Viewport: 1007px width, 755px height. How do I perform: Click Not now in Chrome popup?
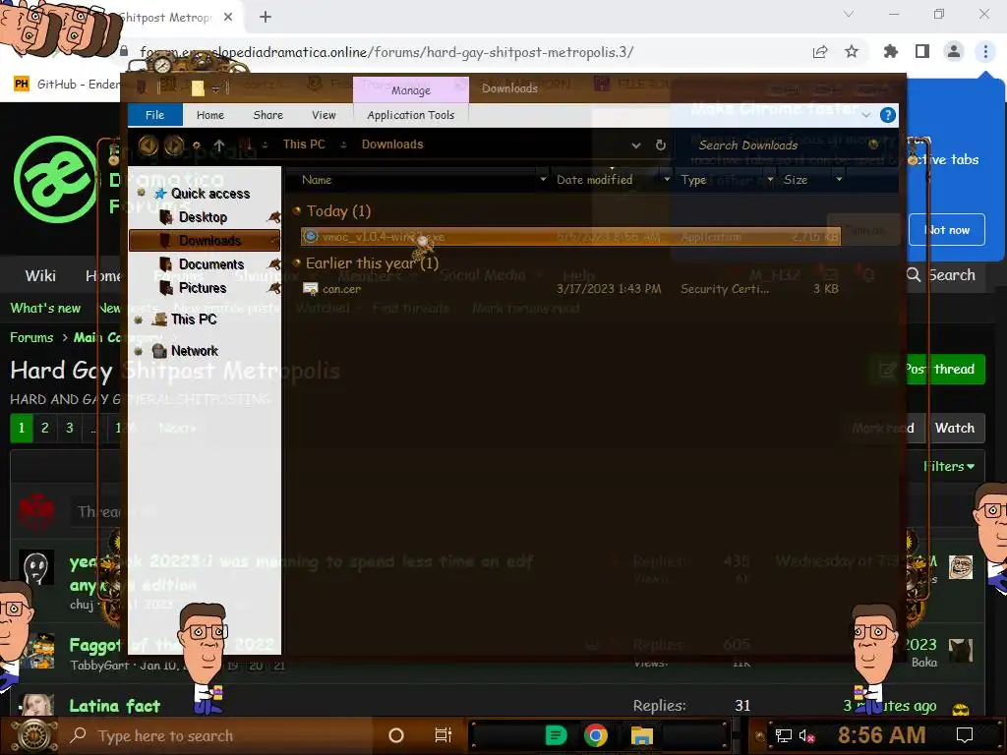tap(947, 230)
